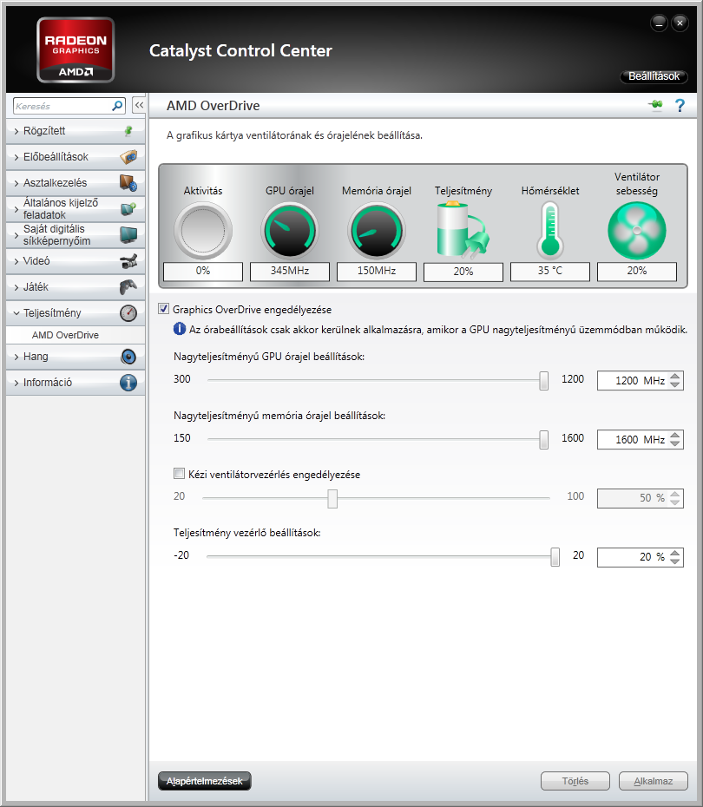Increase memory clock with up stepper arrow
Screen dimensions: 703x807
pos(675,435)
